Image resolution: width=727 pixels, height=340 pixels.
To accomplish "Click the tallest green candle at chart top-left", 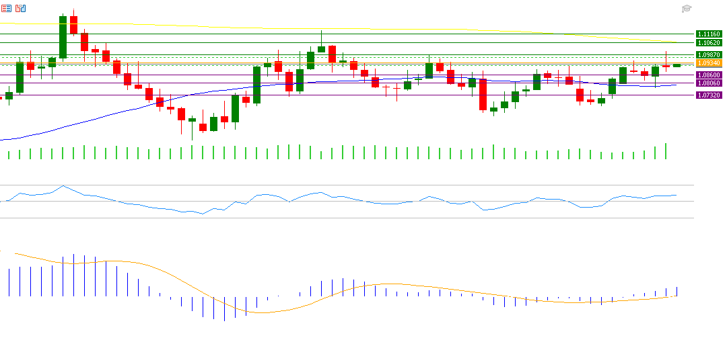I will 63,37.
